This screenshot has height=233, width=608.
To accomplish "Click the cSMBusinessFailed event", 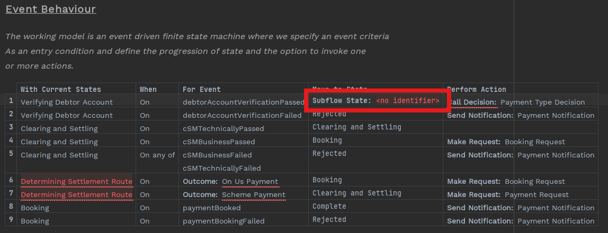I will point(217,155).
